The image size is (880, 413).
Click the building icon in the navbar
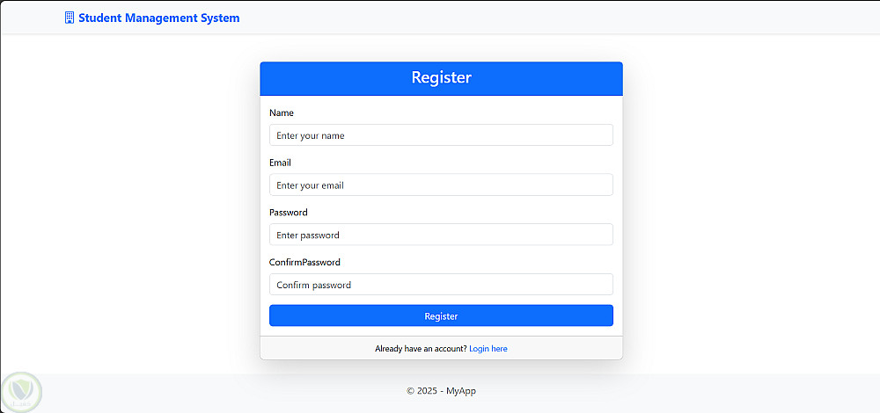click(70, 18)
